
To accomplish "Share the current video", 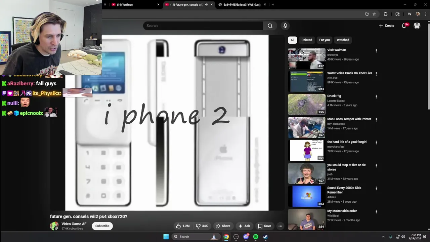I will pos(223,226).
